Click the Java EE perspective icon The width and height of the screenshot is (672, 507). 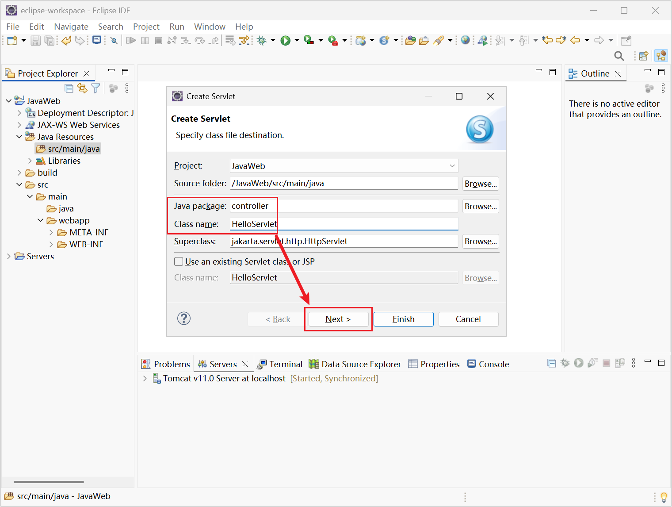(x=661, y=56)
